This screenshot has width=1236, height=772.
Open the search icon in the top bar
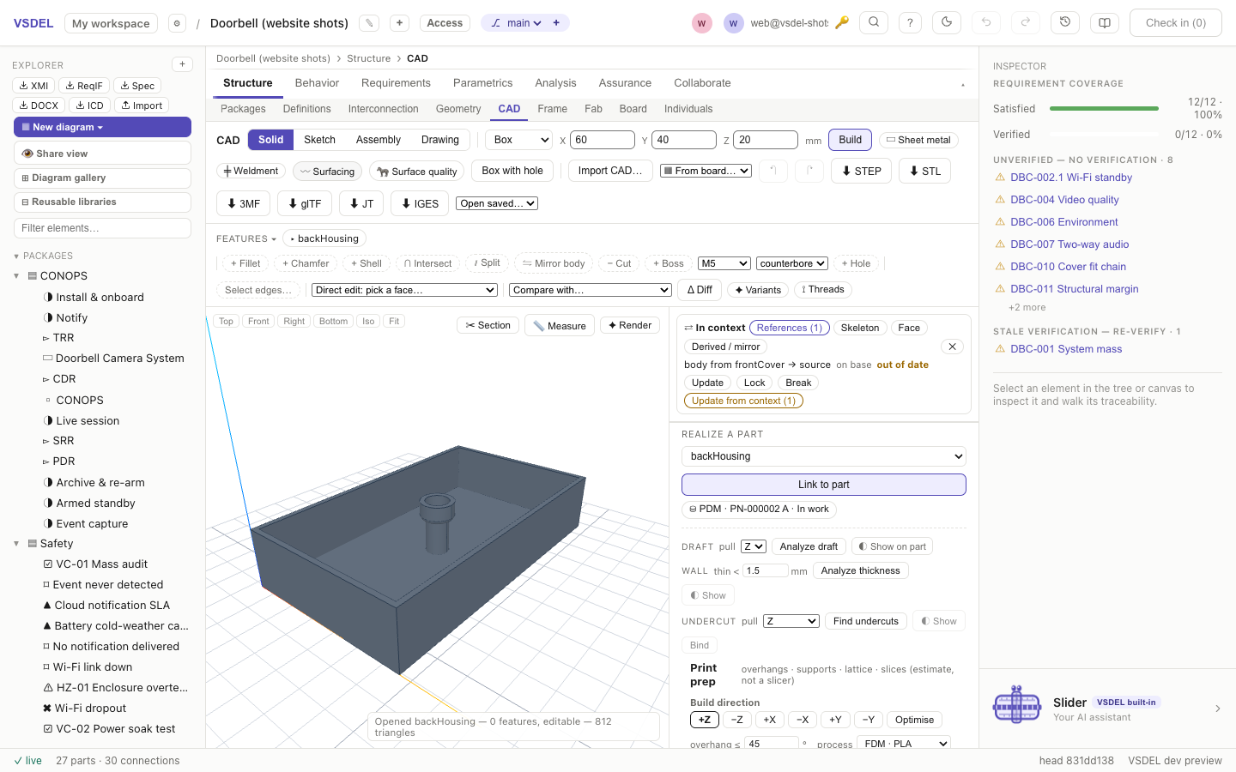(x=874, y=23)
